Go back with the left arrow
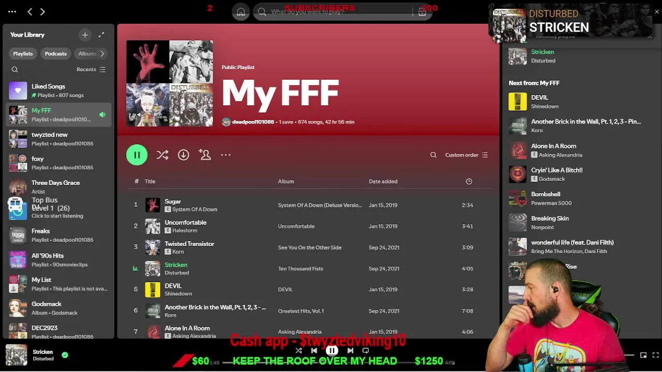 [x=29, y=11]
